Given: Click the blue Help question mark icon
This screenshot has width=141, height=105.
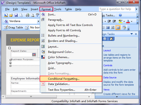Looking at the screenshot, I should 120,15.
